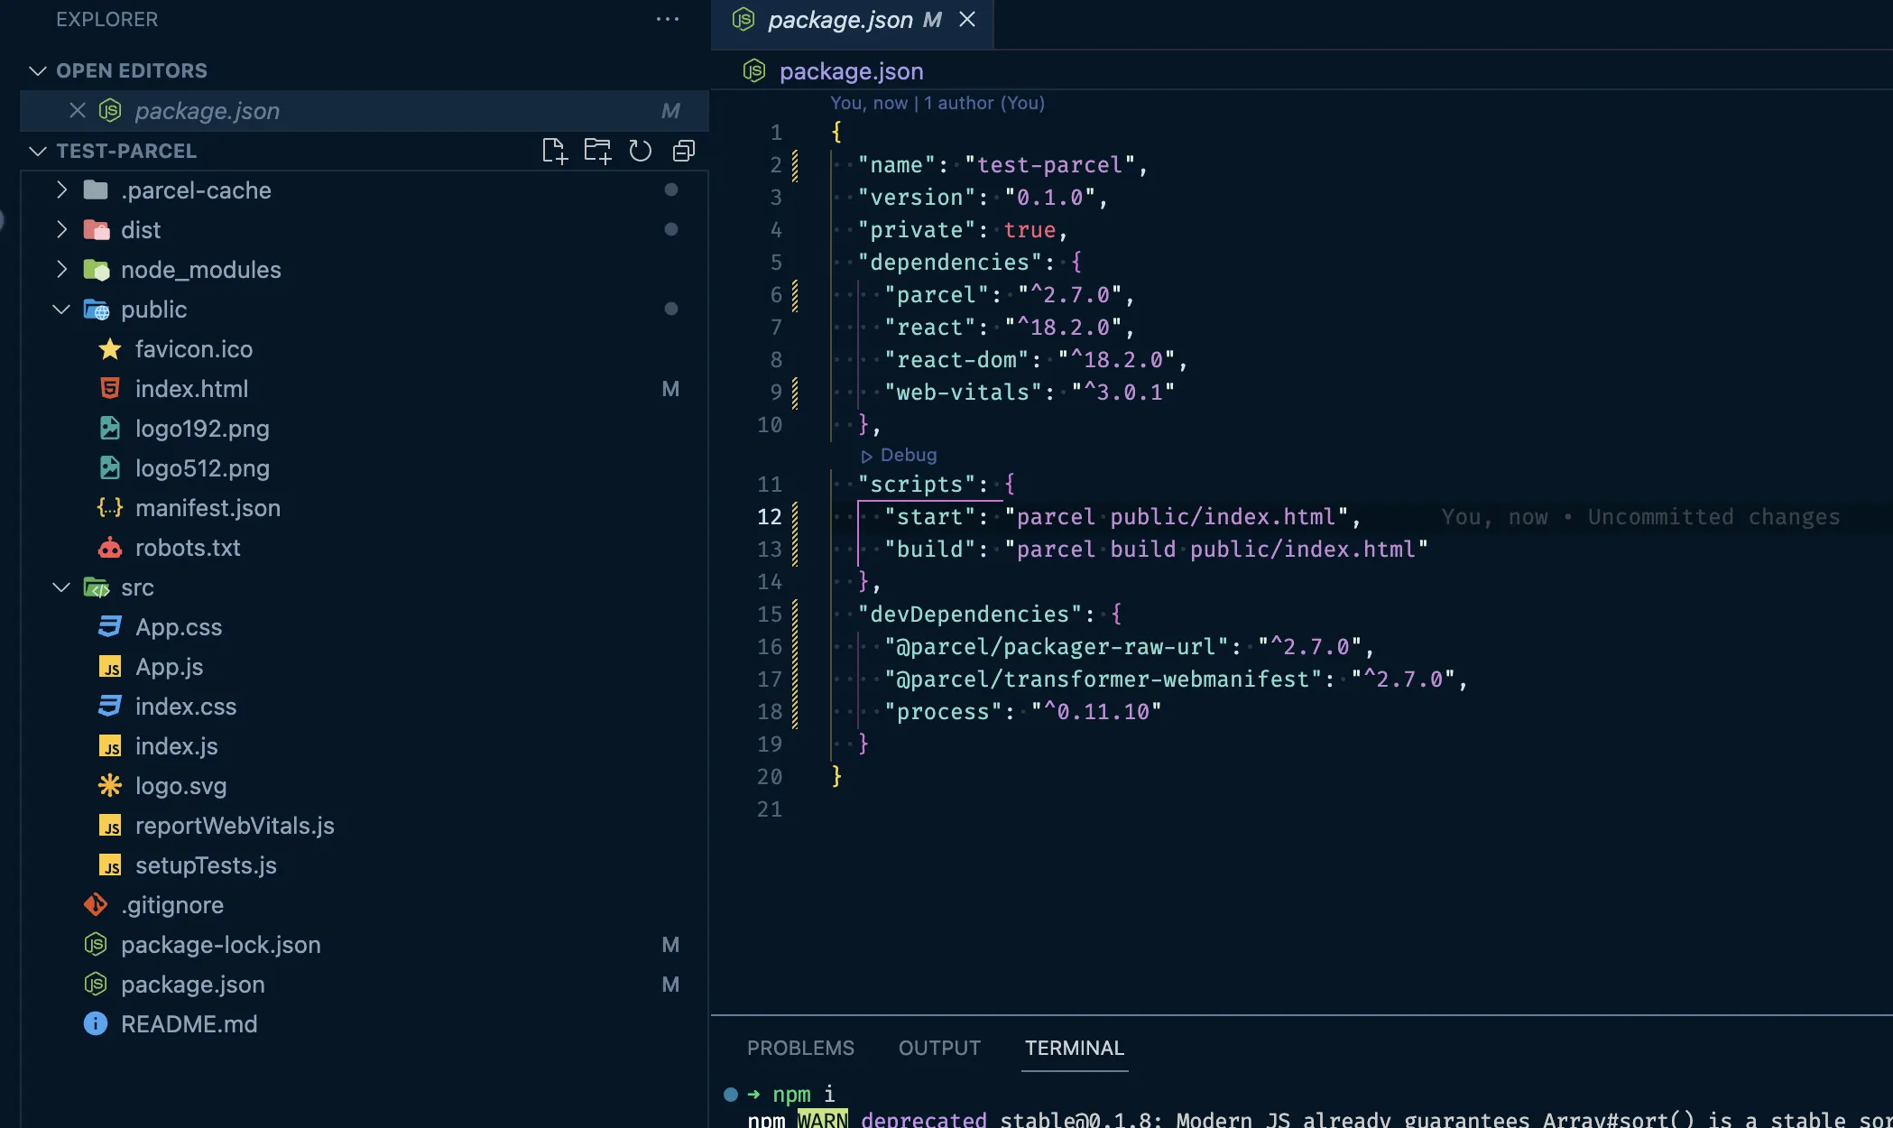Click the "build" script value on line 13
Screen dimensions: 1893x1128
click(1216, 550)
